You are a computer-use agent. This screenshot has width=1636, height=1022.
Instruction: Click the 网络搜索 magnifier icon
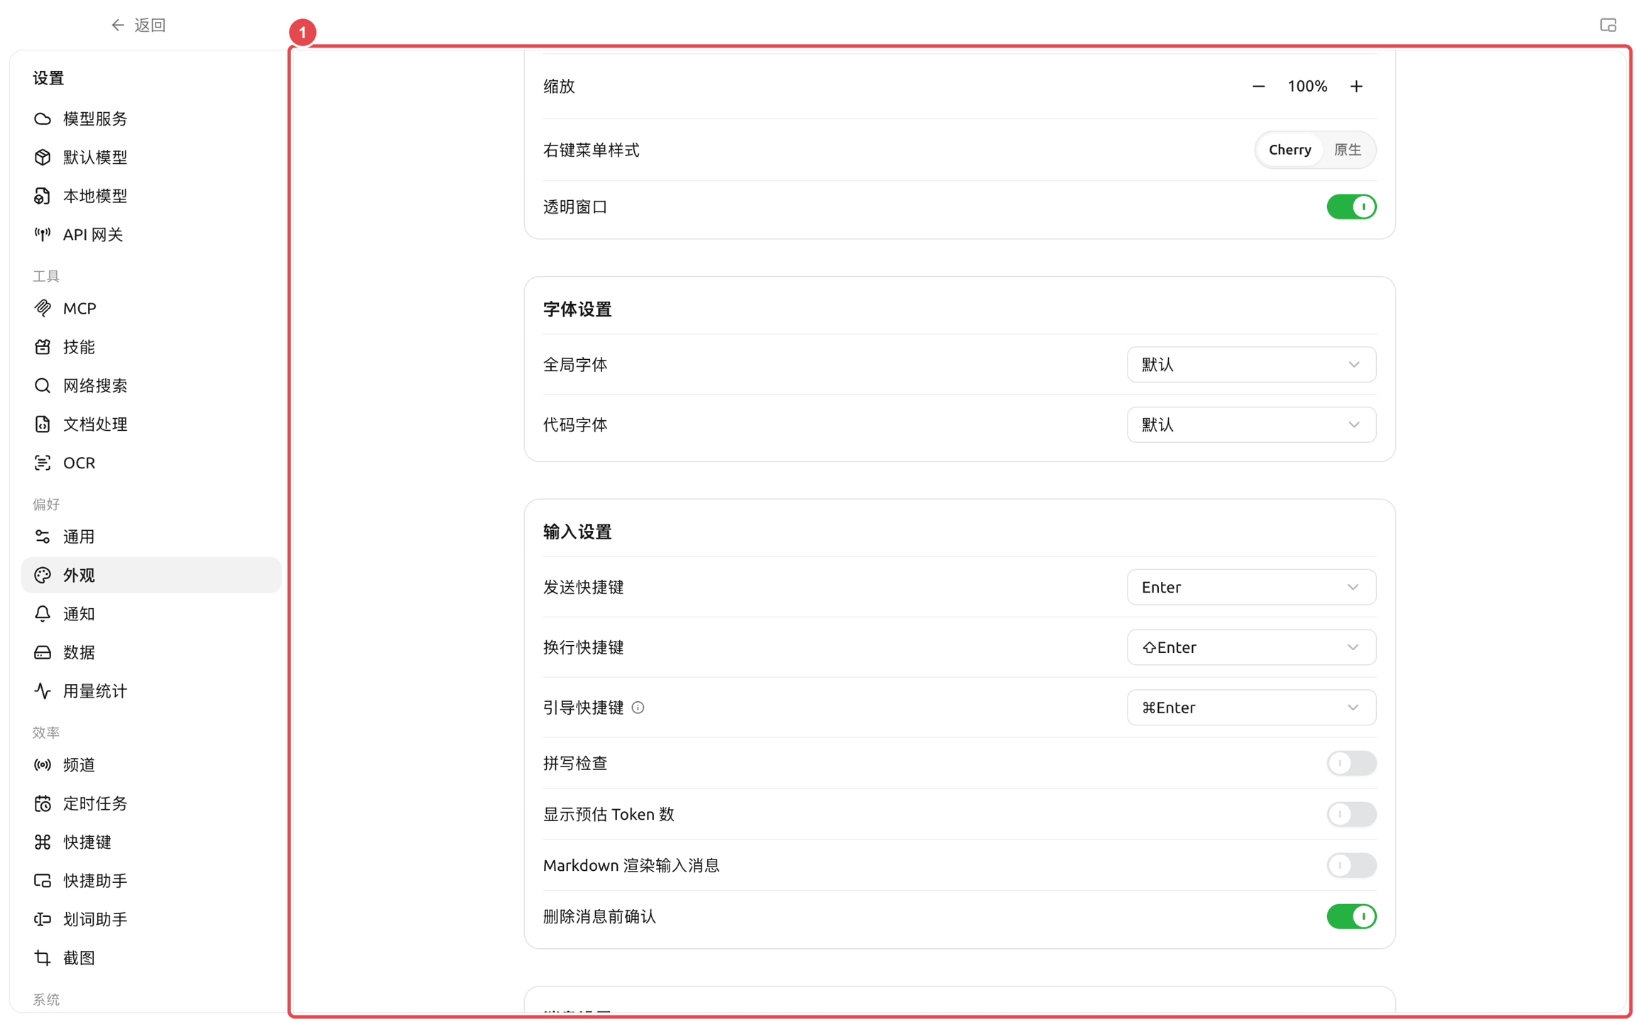click(x=43, y=385)
